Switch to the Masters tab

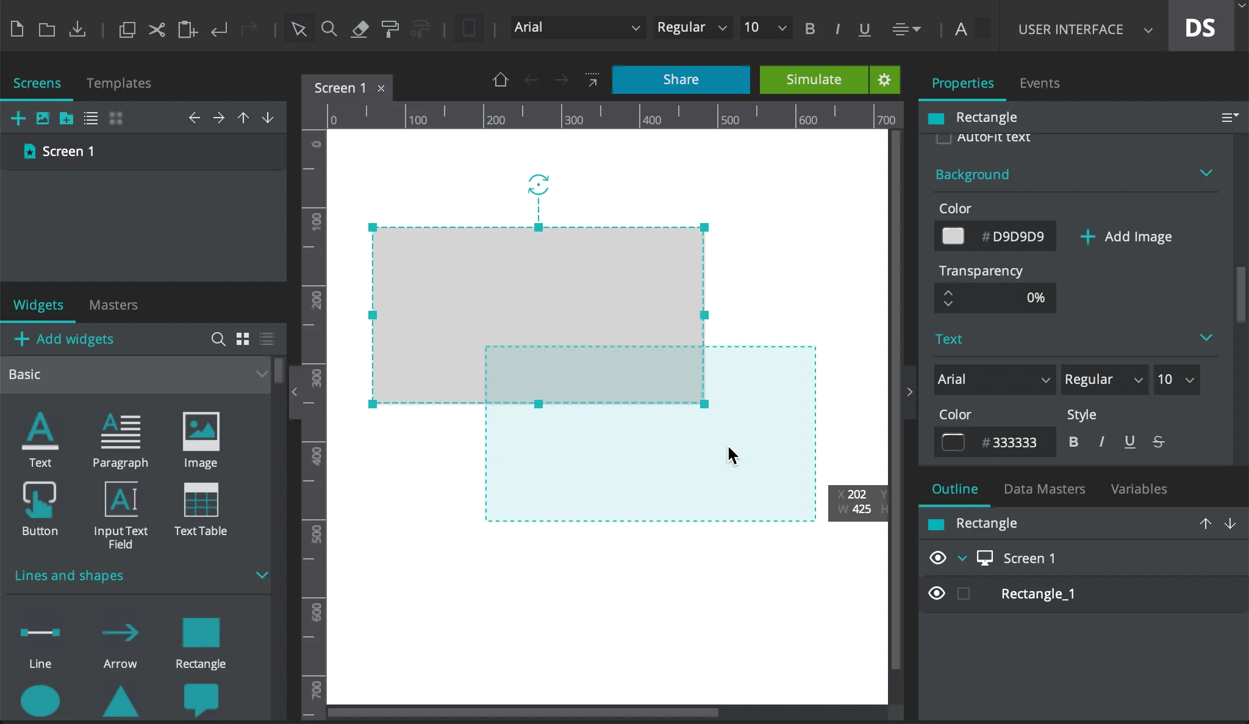(113, 305)
